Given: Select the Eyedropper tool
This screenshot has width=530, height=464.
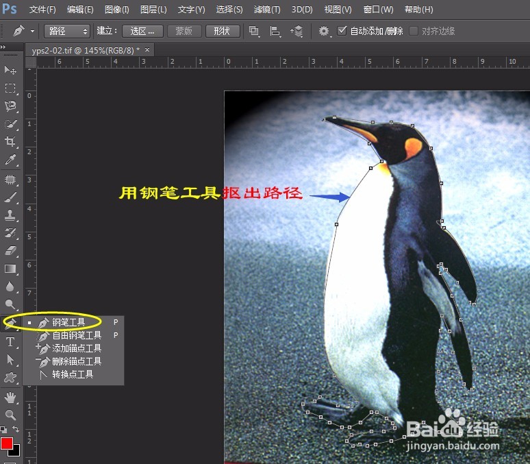Looking at the screenshot, I should (x=10, y=160).
